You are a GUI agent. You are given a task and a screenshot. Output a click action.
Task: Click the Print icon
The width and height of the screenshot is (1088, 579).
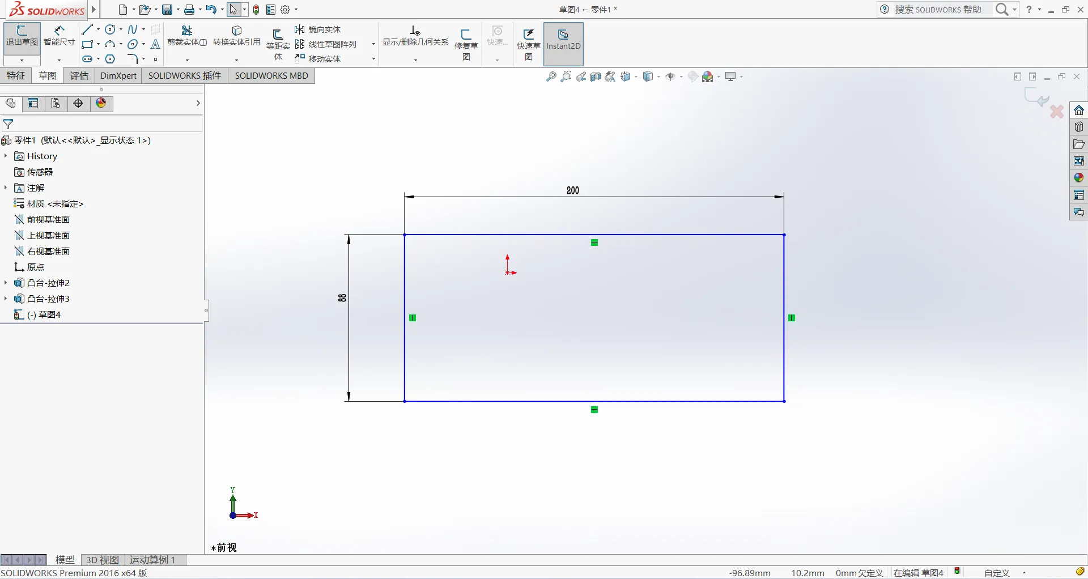click(189, 10)
